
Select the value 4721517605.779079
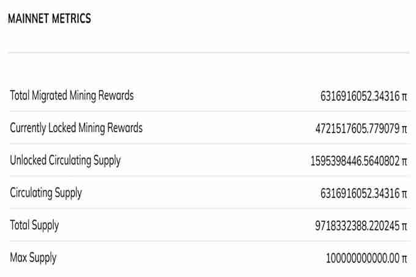357,128
